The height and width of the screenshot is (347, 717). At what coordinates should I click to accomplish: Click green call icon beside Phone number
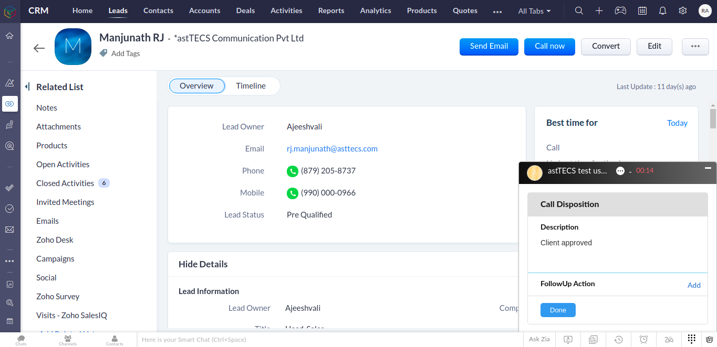(292, 171)
